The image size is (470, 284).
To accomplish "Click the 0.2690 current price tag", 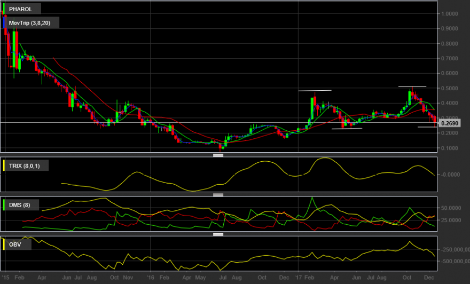I will point(449,123).
